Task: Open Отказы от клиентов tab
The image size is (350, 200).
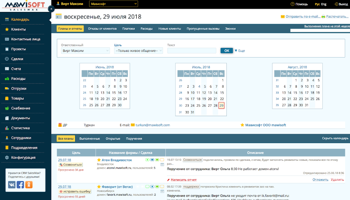Action: coord(102,28)
